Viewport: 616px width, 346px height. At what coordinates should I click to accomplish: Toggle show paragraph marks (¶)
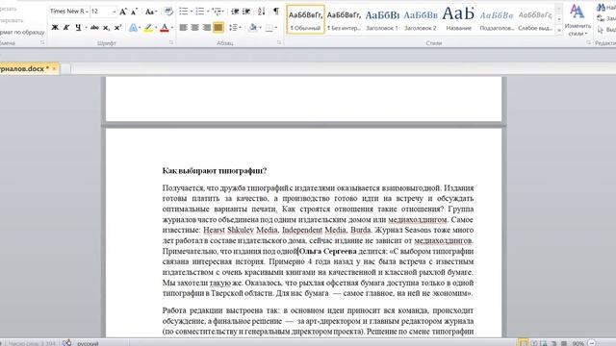click(276, 12)
